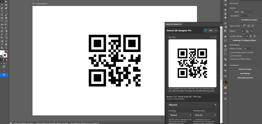Select the Selection tool arrow
The width and height of the screenshot is (262, 124).
2,2
